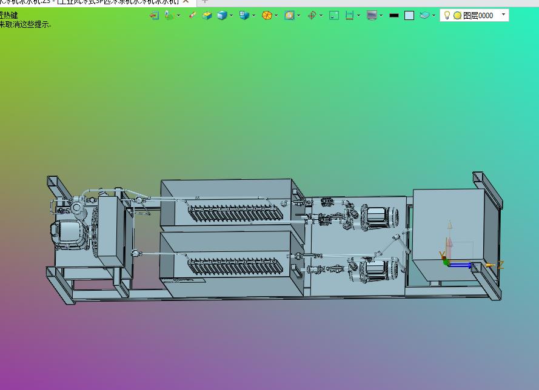Image resolution: width=539 pixels, height=390 pixels.
Task: Select the blue Z axis of the triad
Action: pos(460,265)
